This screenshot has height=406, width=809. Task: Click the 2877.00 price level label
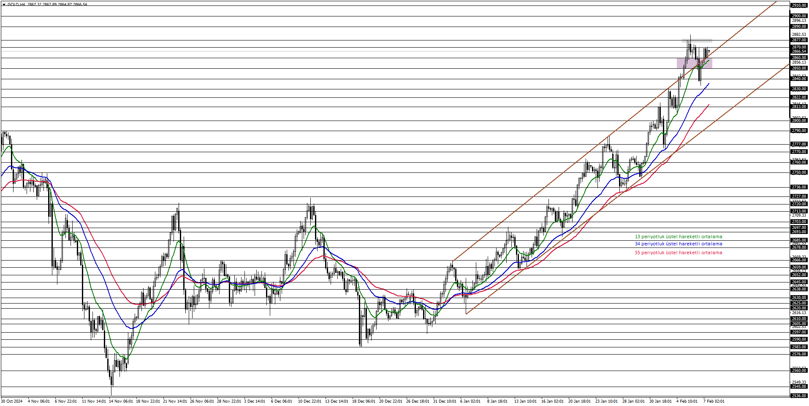click(799, 40)
